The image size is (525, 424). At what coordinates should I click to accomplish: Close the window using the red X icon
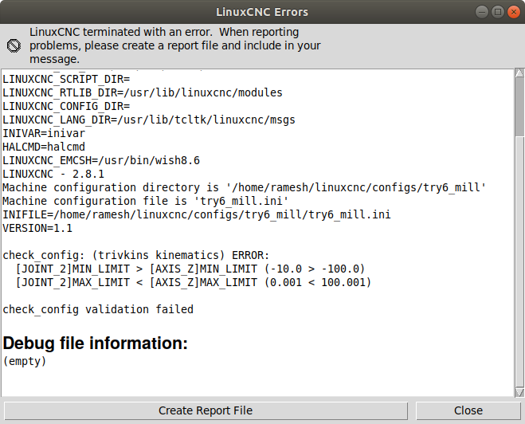pyautogui.click(x=514, y=13)
